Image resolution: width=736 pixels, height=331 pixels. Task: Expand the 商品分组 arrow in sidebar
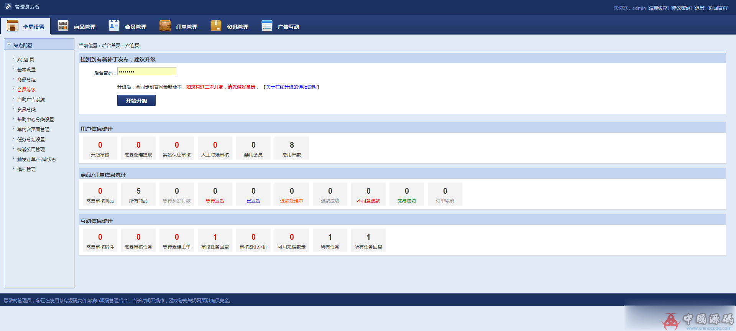[13, 79]
